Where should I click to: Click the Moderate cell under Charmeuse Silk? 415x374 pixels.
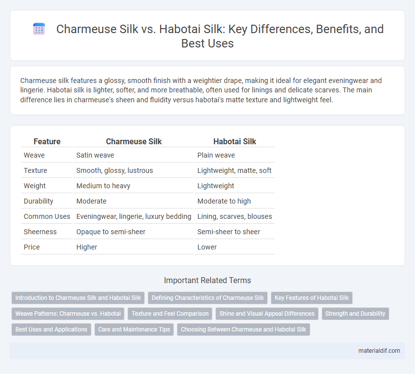tap(134, 201)
